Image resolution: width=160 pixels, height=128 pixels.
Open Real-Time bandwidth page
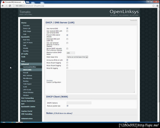coord(26,40)
